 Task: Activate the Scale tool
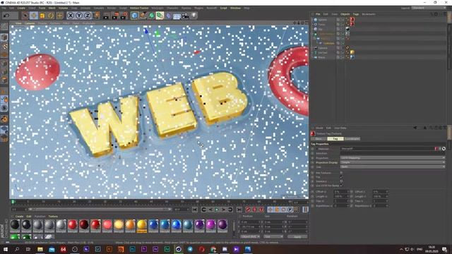[42, 16]
